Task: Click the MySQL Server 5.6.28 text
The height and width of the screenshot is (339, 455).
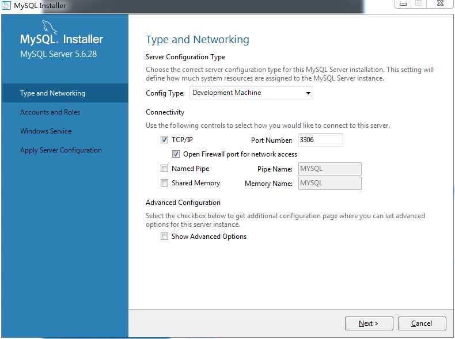Action: [58, 54]
